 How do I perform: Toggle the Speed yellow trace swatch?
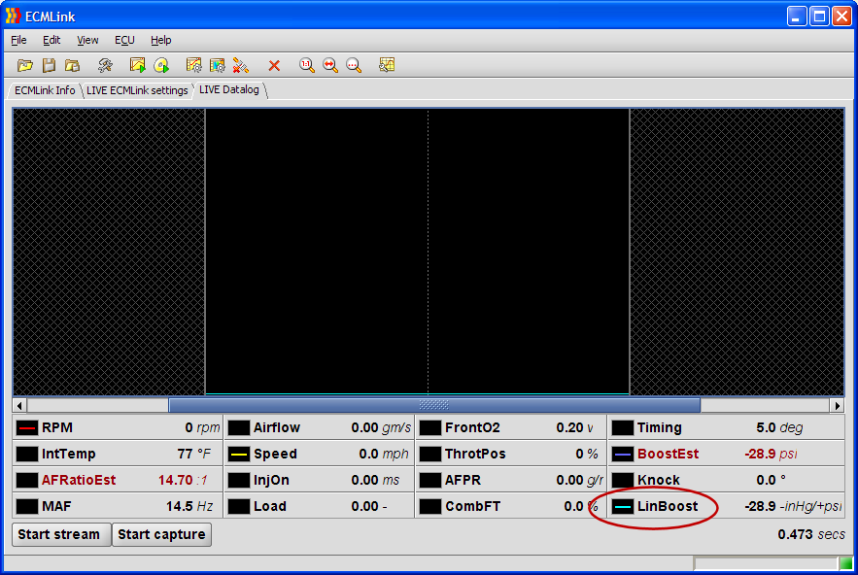(x=239, y=454)
